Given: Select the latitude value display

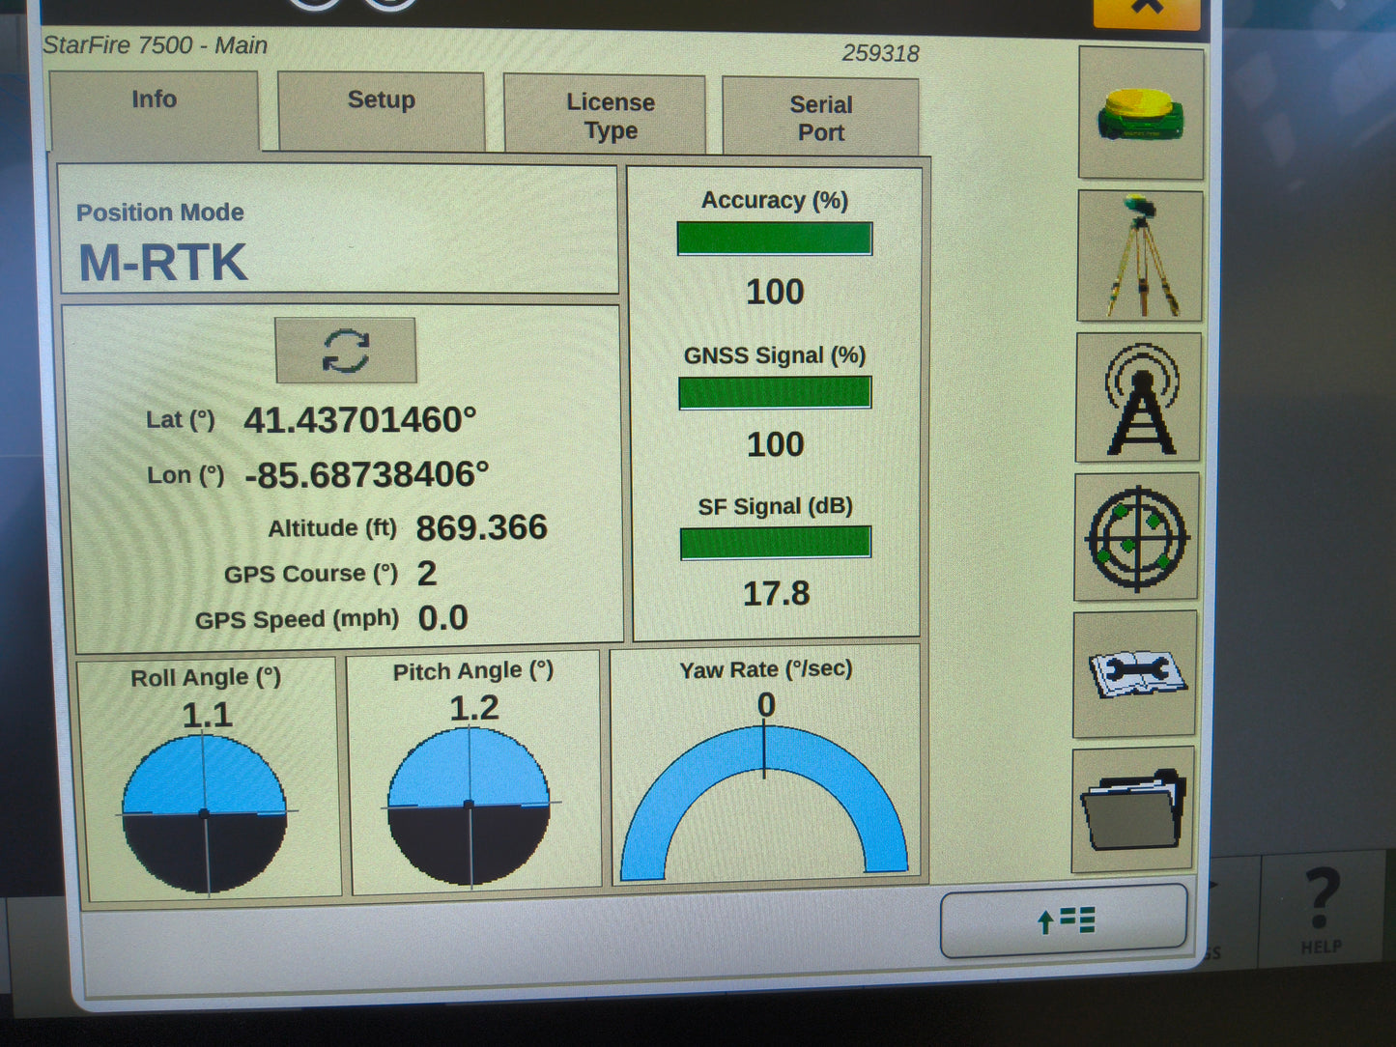Looking at the screenshot, I should click(x=362, y=419).
